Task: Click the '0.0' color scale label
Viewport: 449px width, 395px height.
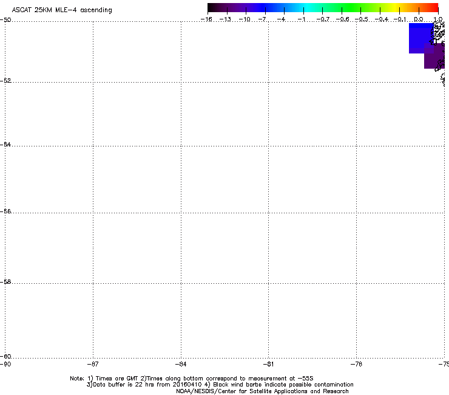Action: tap(419, 19)
